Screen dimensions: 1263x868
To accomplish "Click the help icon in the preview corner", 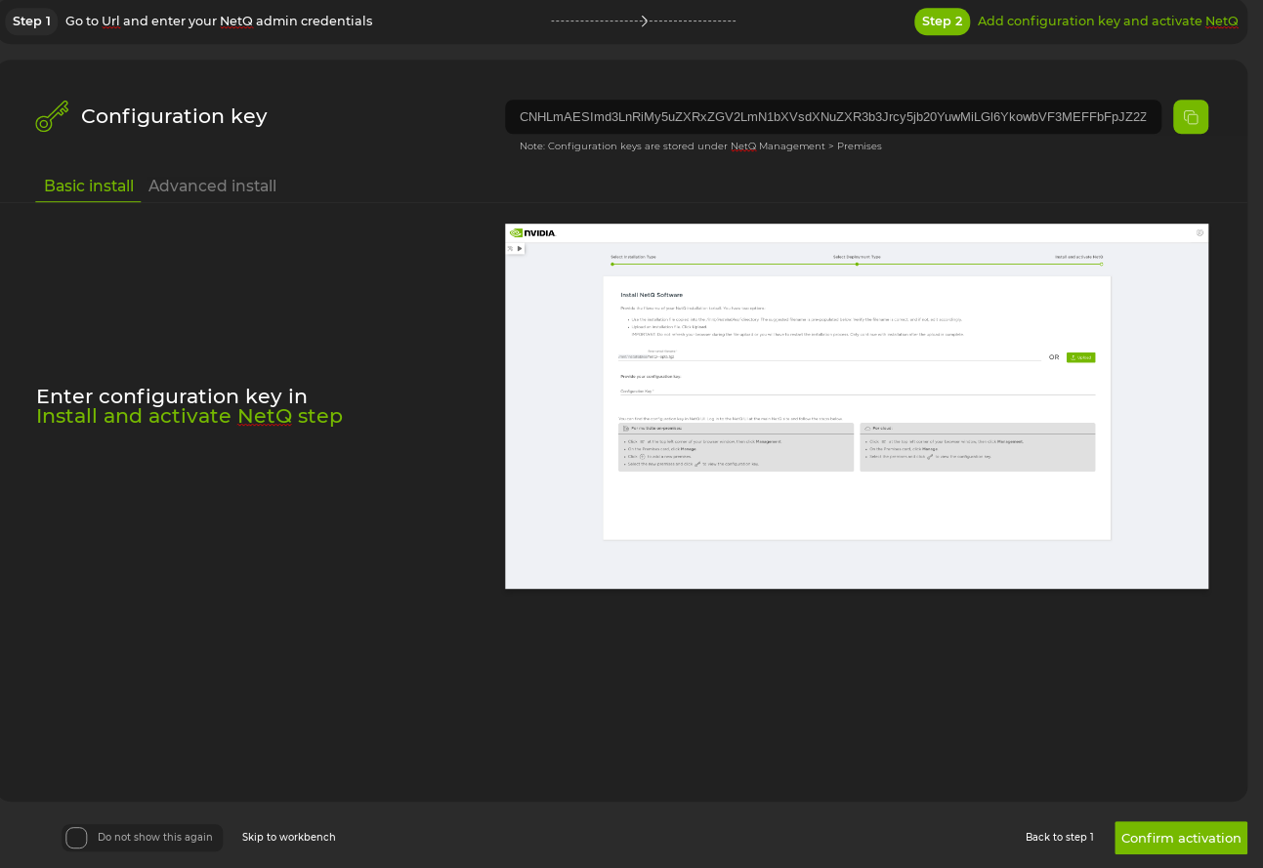I will coord(1200,233).
